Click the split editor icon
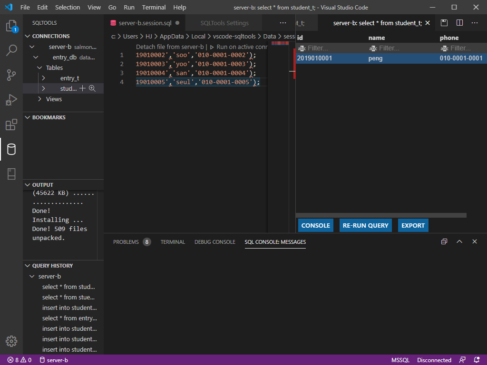 pos(460,23)
